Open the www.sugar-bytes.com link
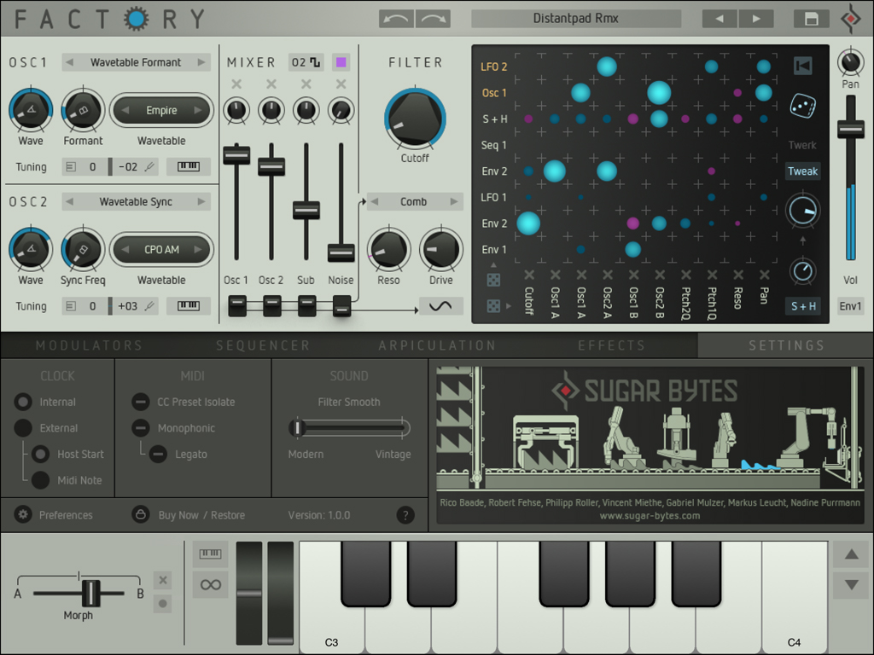Screen dimensions: 874x655 pos(650,516)
